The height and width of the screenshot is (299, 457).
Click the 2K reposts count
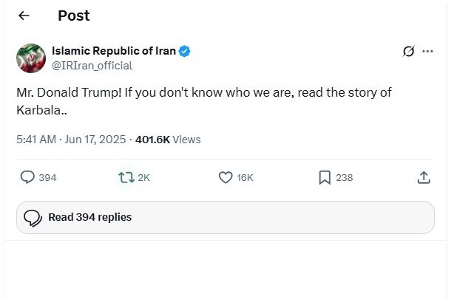[143, 178]
